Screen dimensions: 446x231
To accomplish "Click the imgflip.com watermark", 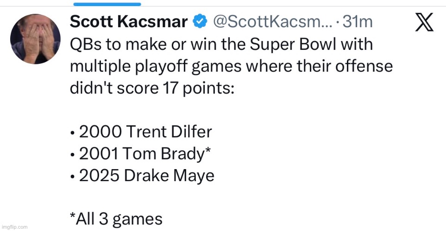I will (x=14, y=227).
